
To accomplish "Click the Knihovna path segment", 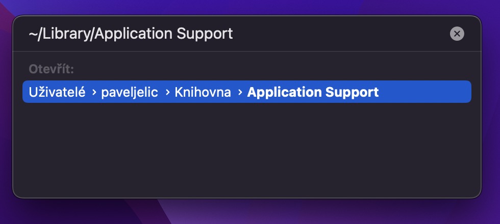I will point(203,92).
